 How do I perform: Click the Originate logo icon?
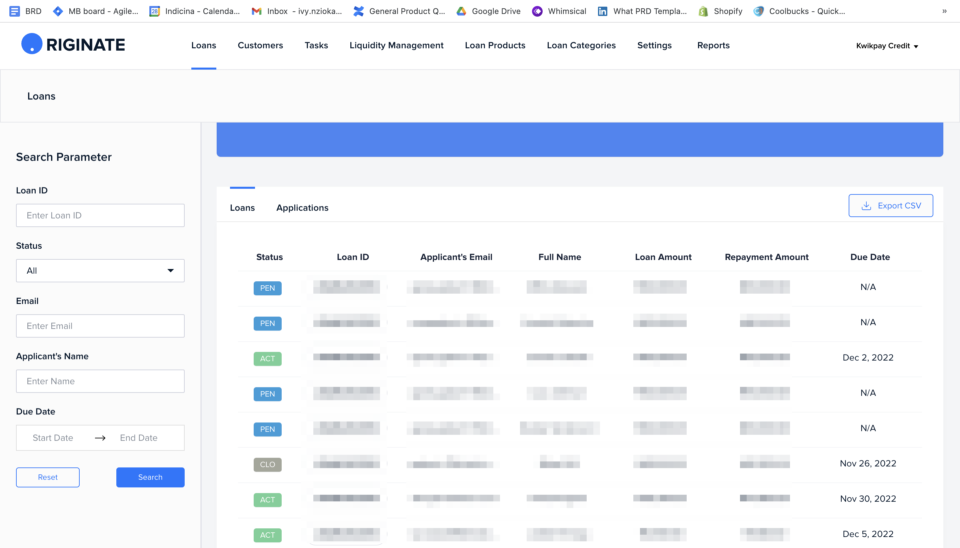(x=32, y=44)
